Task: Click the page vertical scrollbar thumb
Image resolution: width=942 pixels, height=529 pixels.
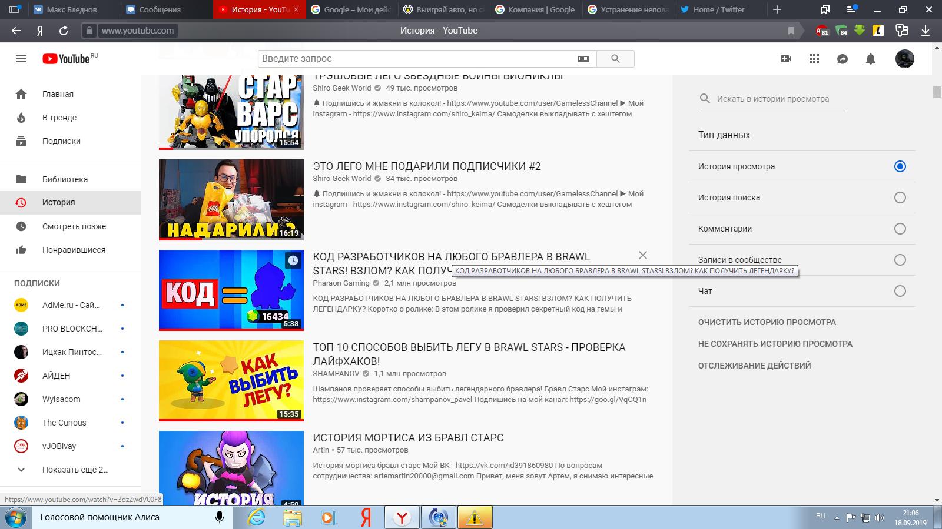Action: point(937,92)
